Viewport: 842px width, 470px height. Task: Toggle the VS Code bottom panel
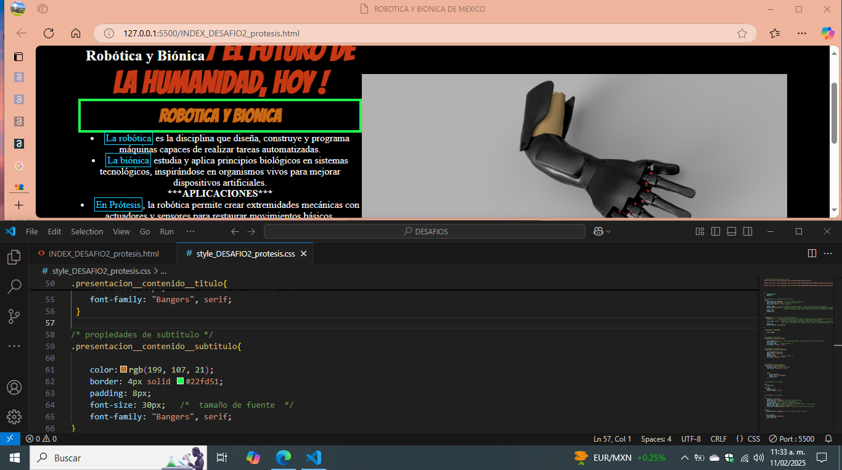point(732,231)
